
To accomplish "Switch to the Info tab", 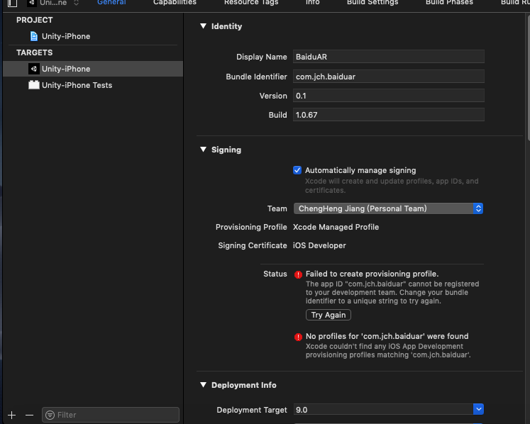I will pos(313,2).
